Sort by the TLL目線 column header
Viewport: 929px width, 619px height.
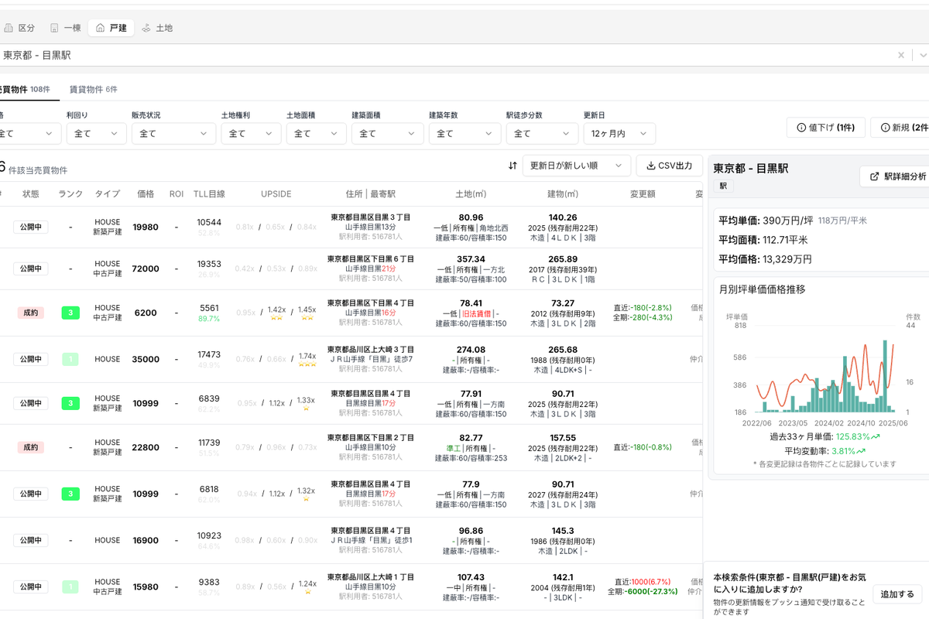[x=209, y=193]
